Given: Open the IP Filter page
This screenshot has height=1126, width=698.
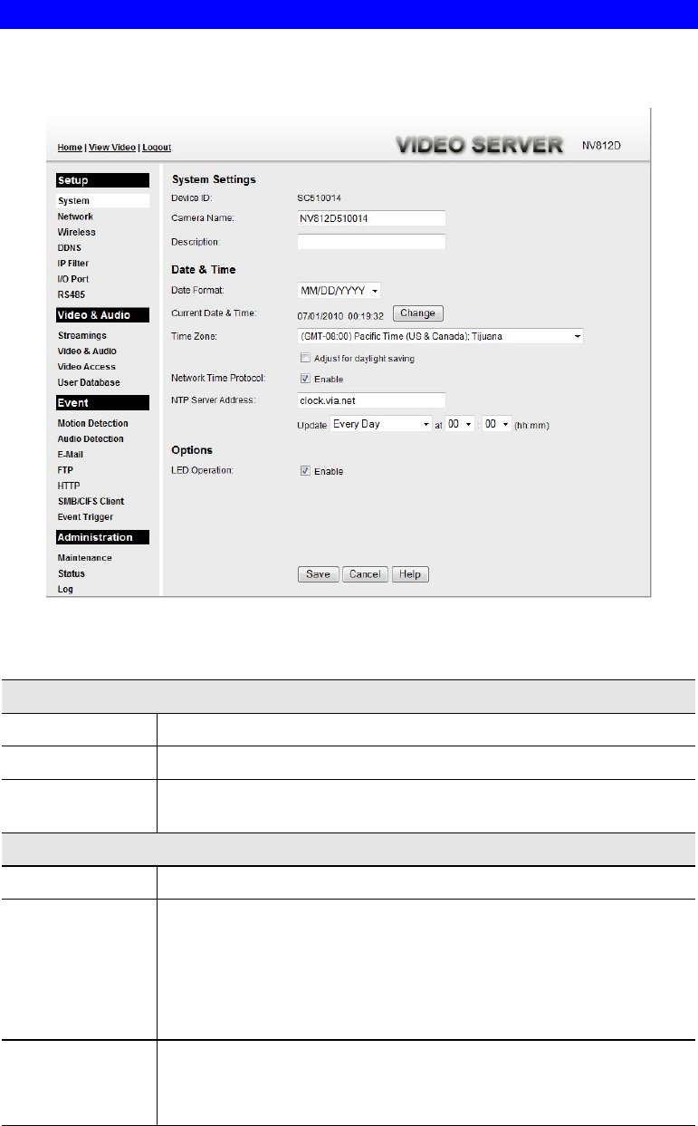Looking at the screenshot, I should click(73, 263).
